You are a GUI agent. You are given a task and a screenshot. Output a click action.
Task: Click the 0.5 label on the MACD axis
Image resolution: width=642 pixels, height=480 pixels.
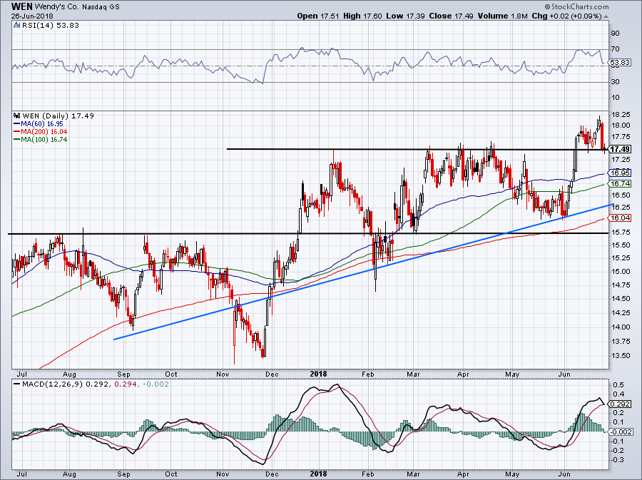point(618,385)
